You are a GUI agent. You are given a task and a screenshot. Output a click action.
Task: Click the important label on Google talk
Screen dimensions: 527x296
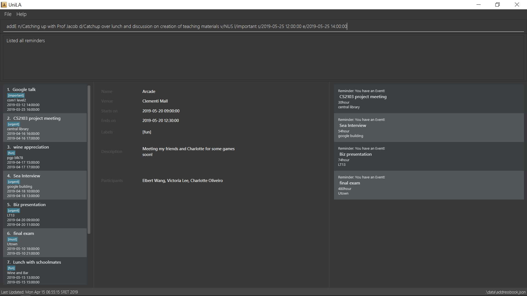(x=16, y=95)
